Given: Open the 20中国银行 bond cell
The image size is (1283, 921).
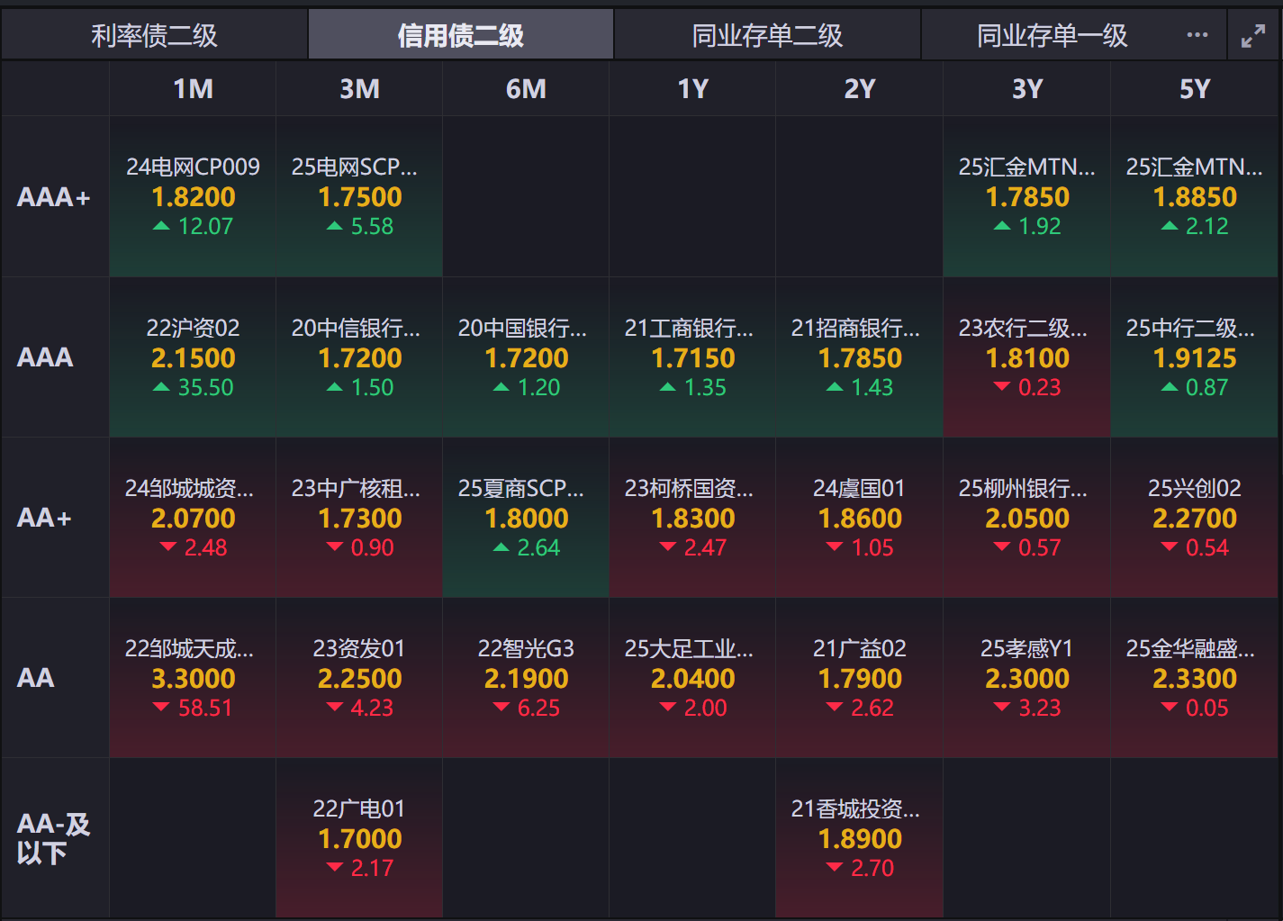Looking at the screenshot, I should [x=526, y=357].
